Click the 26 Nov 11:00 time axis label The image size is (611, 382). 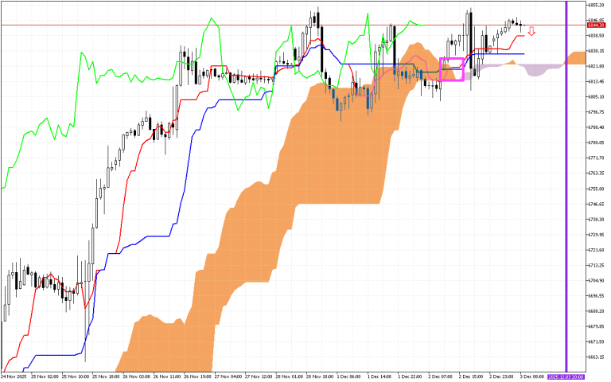[x=166, y=377]
